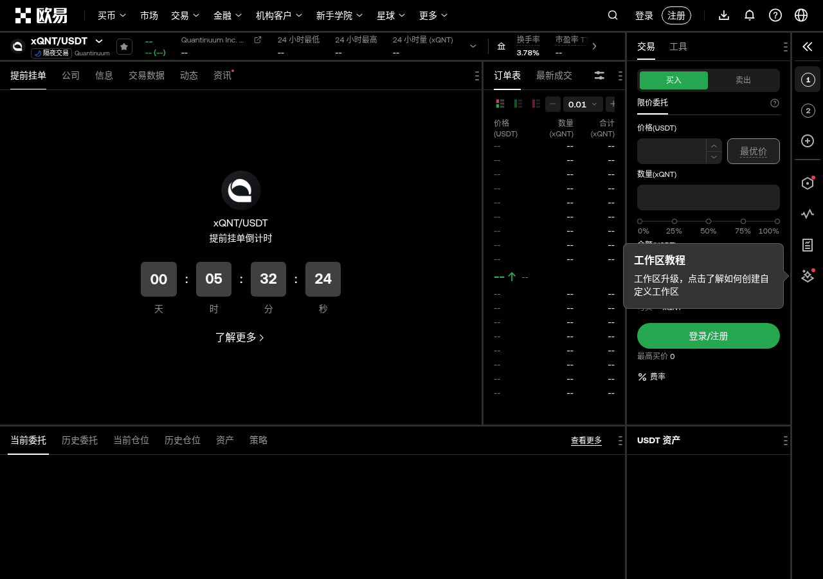The image size is (823, 579).
Task: Switch to the 公司 tab
Action: click(71, 75)
